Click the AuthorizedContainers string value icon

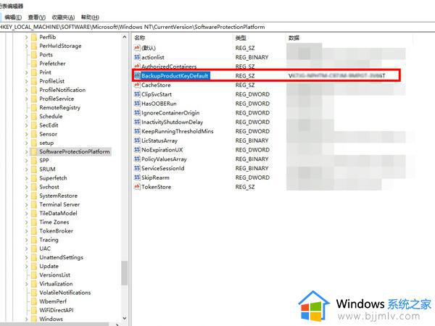click(x=137, y=66)
